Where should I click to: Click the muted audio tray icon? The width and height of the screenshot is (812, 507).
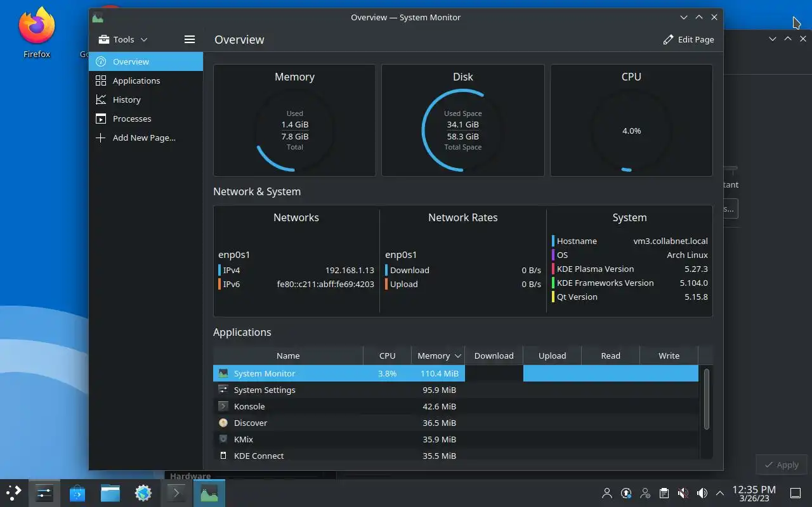(x=683, y=492)
